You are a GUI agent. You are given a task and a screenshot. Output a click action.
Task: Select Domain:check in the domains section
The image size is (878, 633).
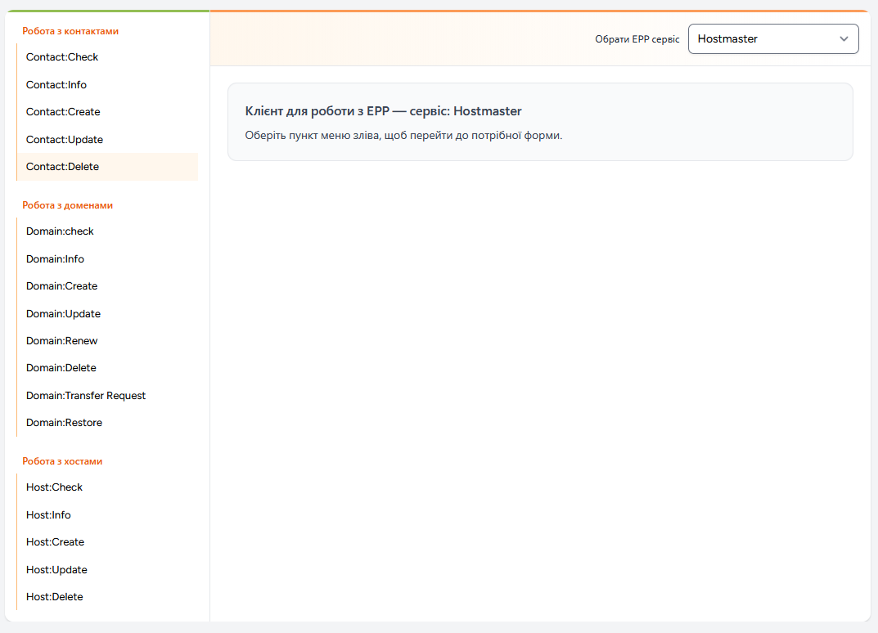coord(60,231)
